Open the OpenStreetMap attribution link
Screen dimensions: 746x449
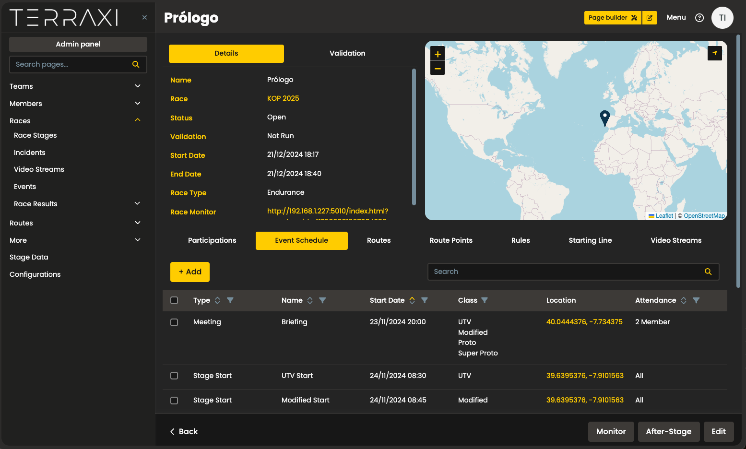704,216
